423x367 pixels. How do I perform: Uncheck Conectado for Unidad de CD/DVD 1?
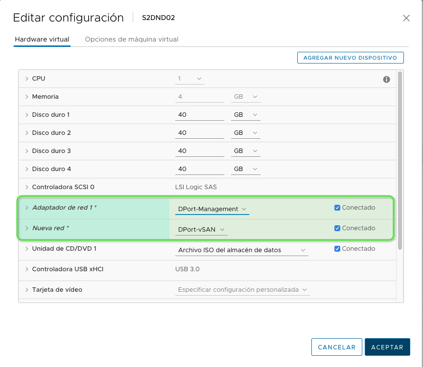(x=337, y=248)
